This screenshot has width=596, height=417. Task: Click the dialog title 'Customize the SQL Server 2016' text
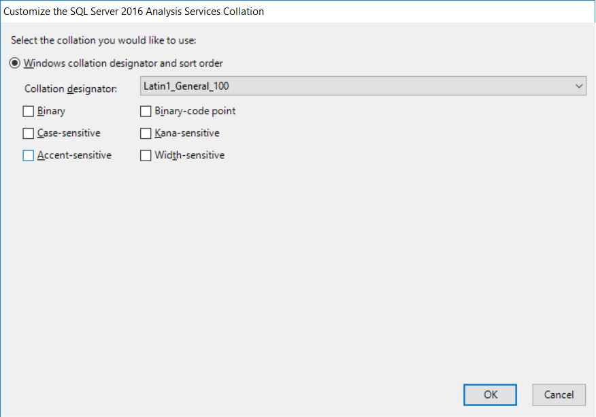pos(133,12)
